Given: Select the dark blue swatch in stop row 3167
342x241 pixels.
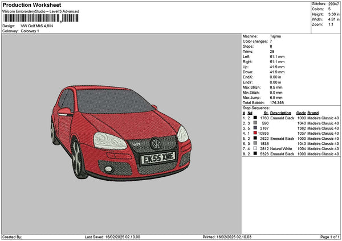Looking at the screenshot, I should tap(255, 128).
